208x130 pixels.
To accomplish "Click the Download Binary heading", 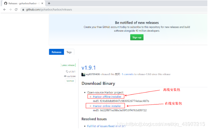I will click(98, 83).
